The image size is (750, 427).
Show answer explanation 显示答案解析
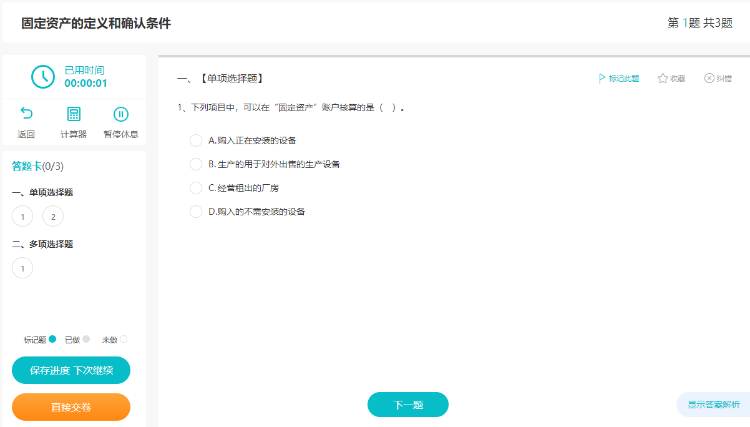tap(713, 405)
